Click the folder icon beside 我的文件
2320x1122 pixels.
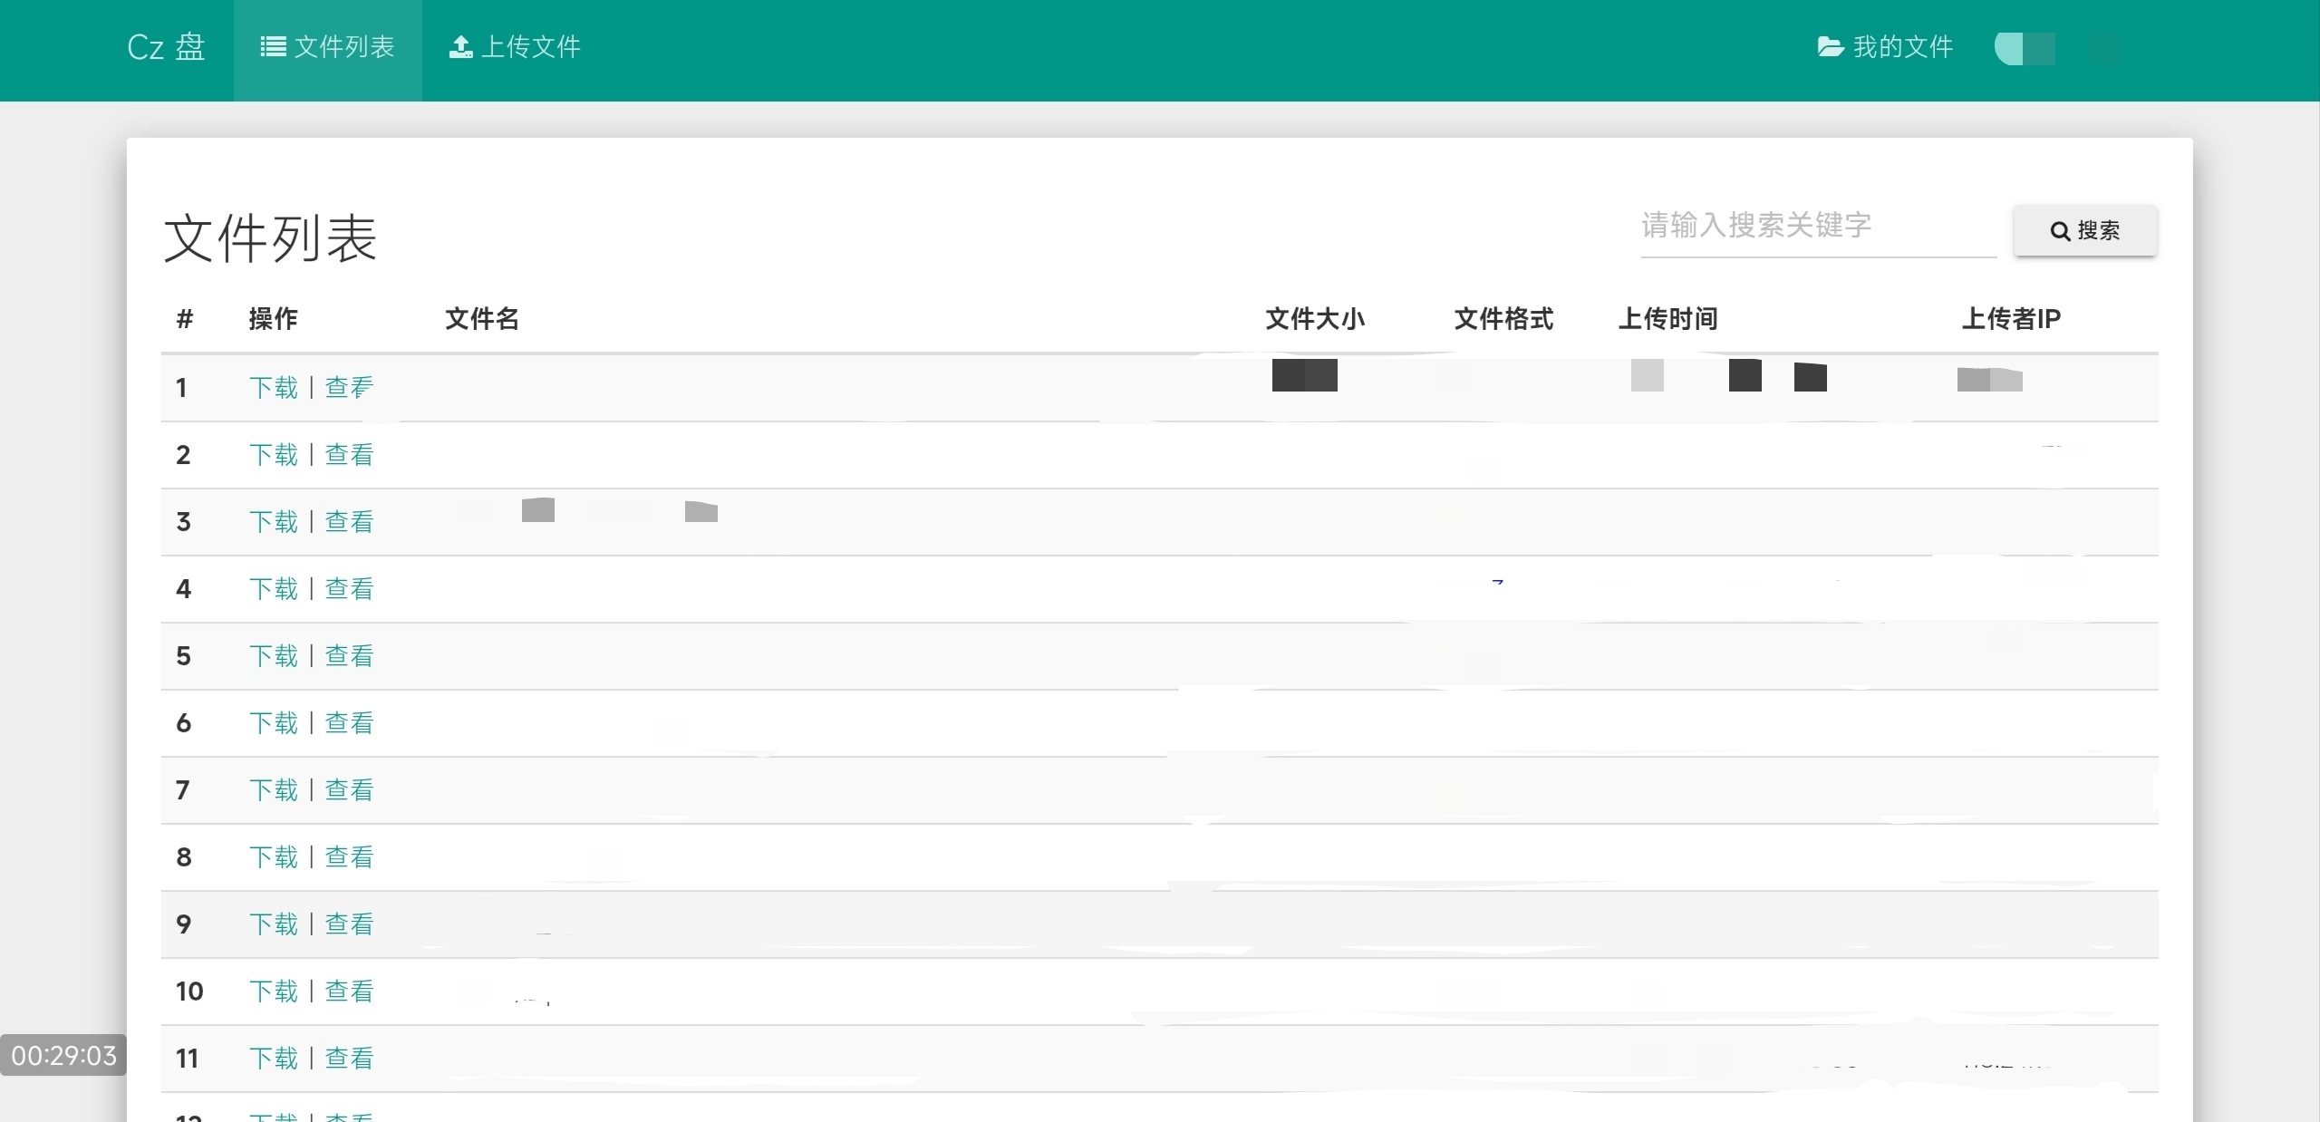click(x=1831, y=46)
